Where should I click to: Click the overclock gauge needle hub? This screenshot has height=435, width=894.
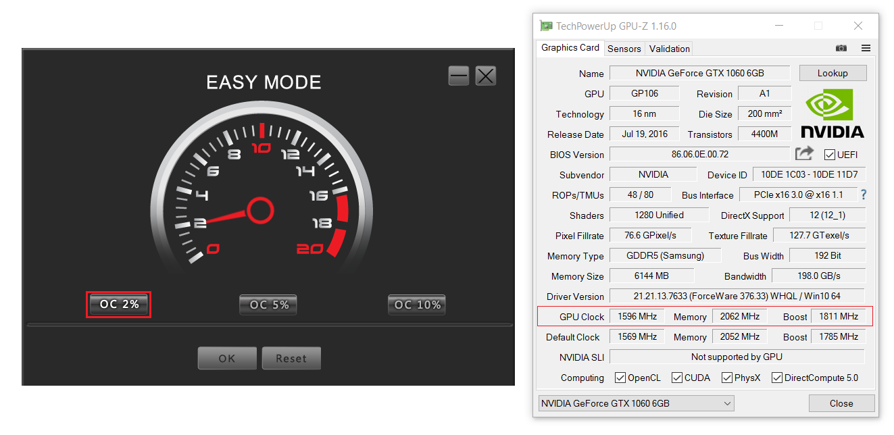259,210
